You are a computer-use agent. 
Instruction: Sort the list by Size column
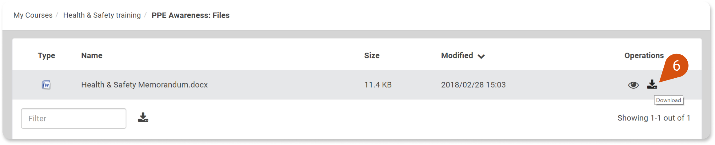pos(372,55)
